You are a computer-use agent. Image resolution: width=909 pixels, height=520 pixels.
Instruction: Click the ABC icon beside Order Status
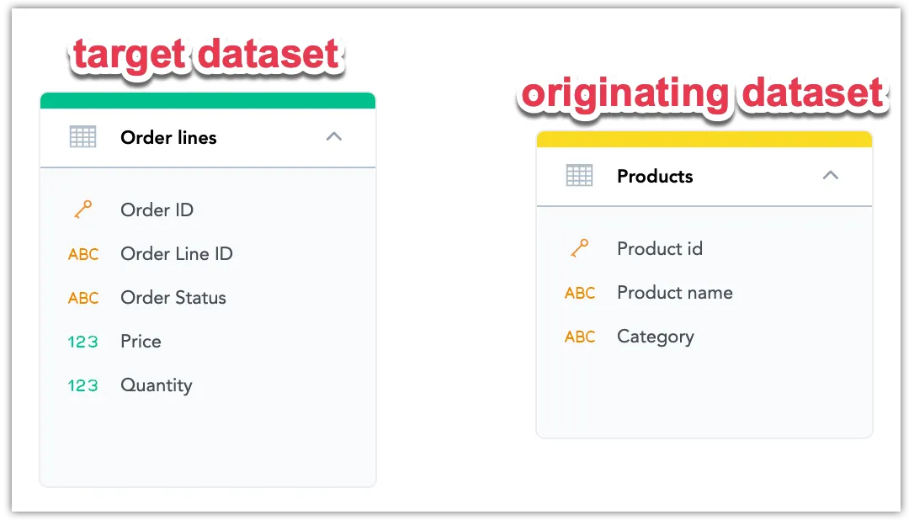(x=83, y=298)
